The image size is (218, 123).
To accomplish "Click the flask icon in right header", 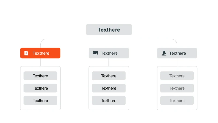I will [x=164, y=53].
